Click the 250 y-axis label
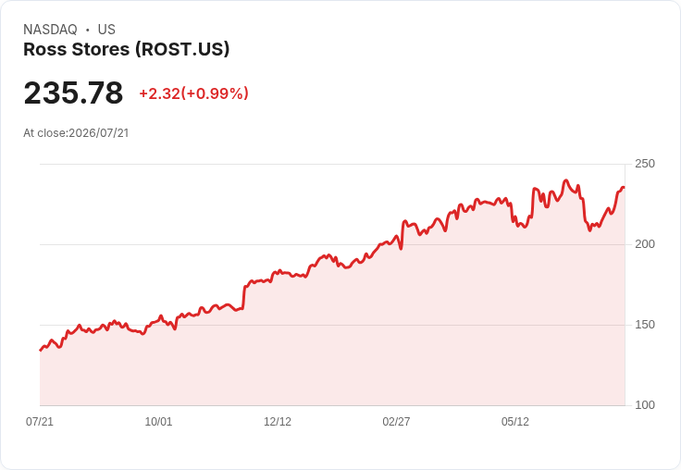The width and height of the screenshot is (681, 470). 645,164
